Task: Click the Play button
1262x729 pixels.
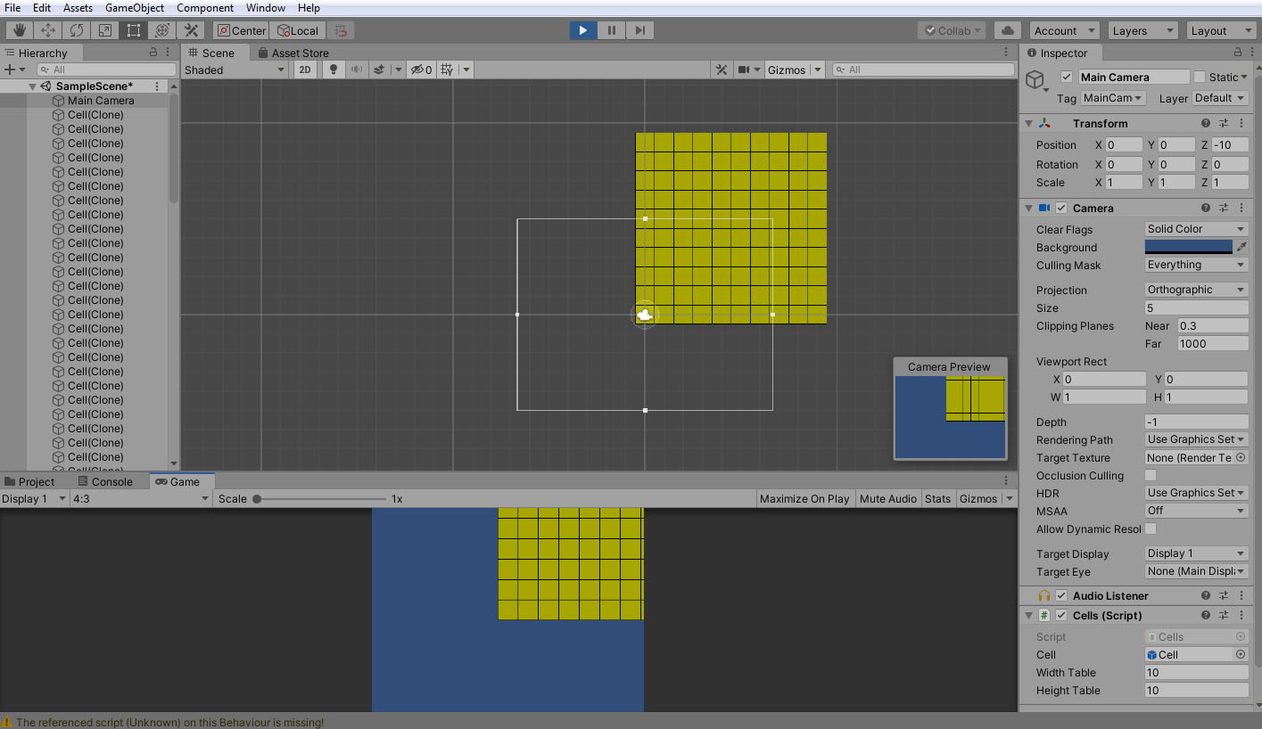Action: (583, 30)
